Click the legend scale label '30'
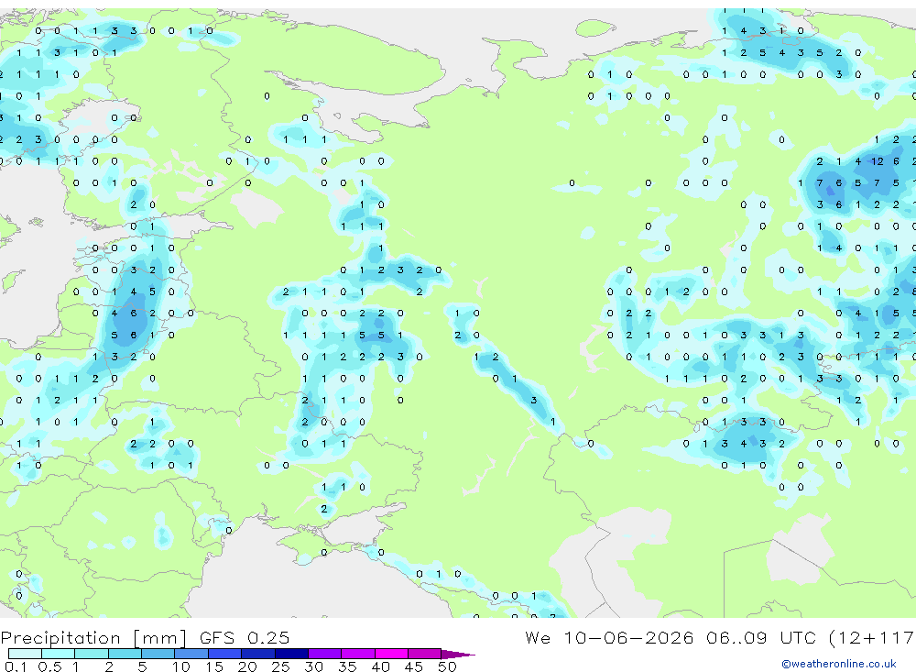The height and width of the screenshot is (672, 916). point(313,666)
